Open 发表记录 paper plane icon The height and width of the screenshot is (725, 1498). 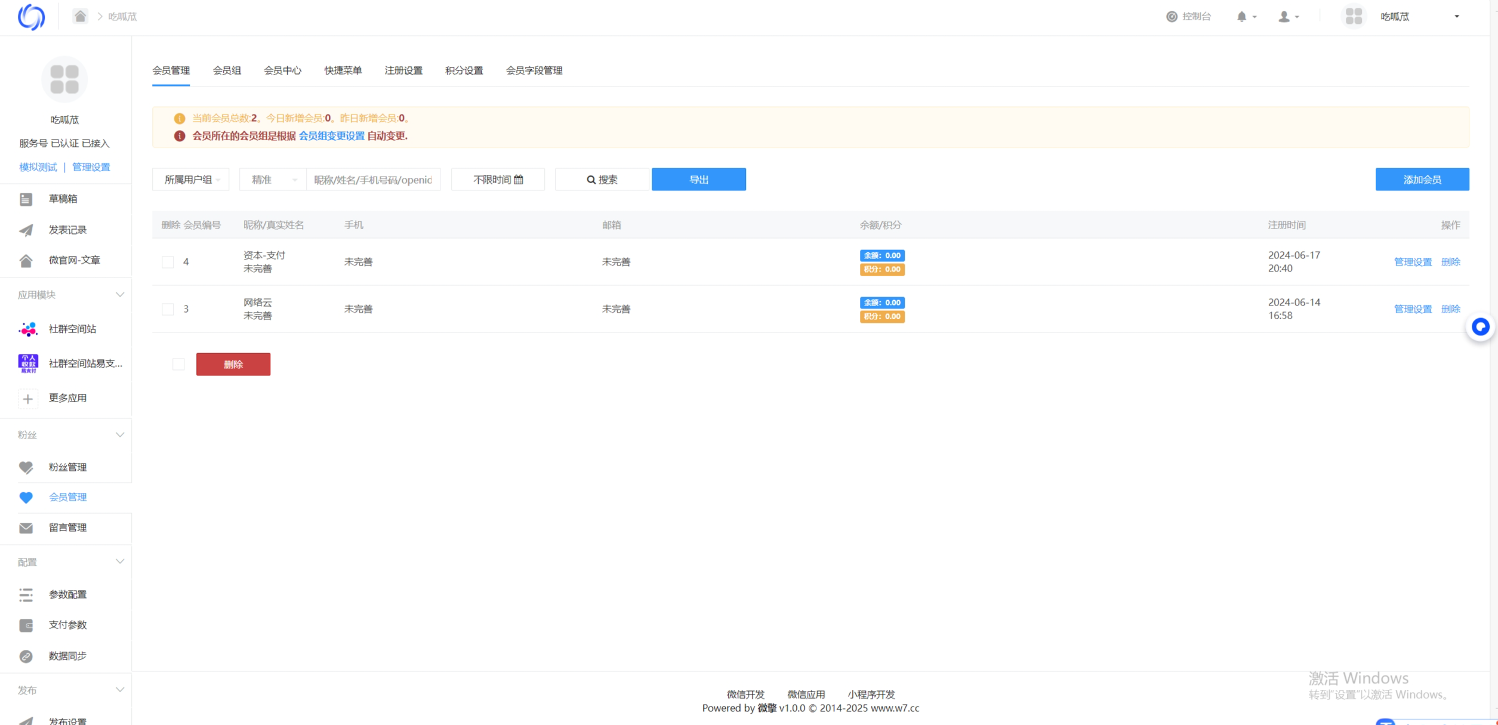coord(26,230)
